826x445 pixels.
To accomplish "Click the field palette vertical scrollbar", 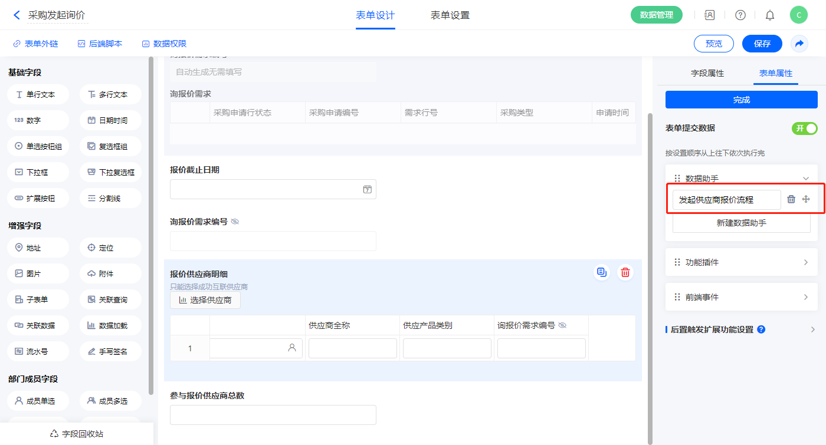I will [x=151, y=224].
